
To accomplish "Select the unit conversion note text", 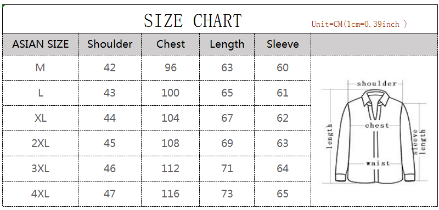I will point(359,24).
